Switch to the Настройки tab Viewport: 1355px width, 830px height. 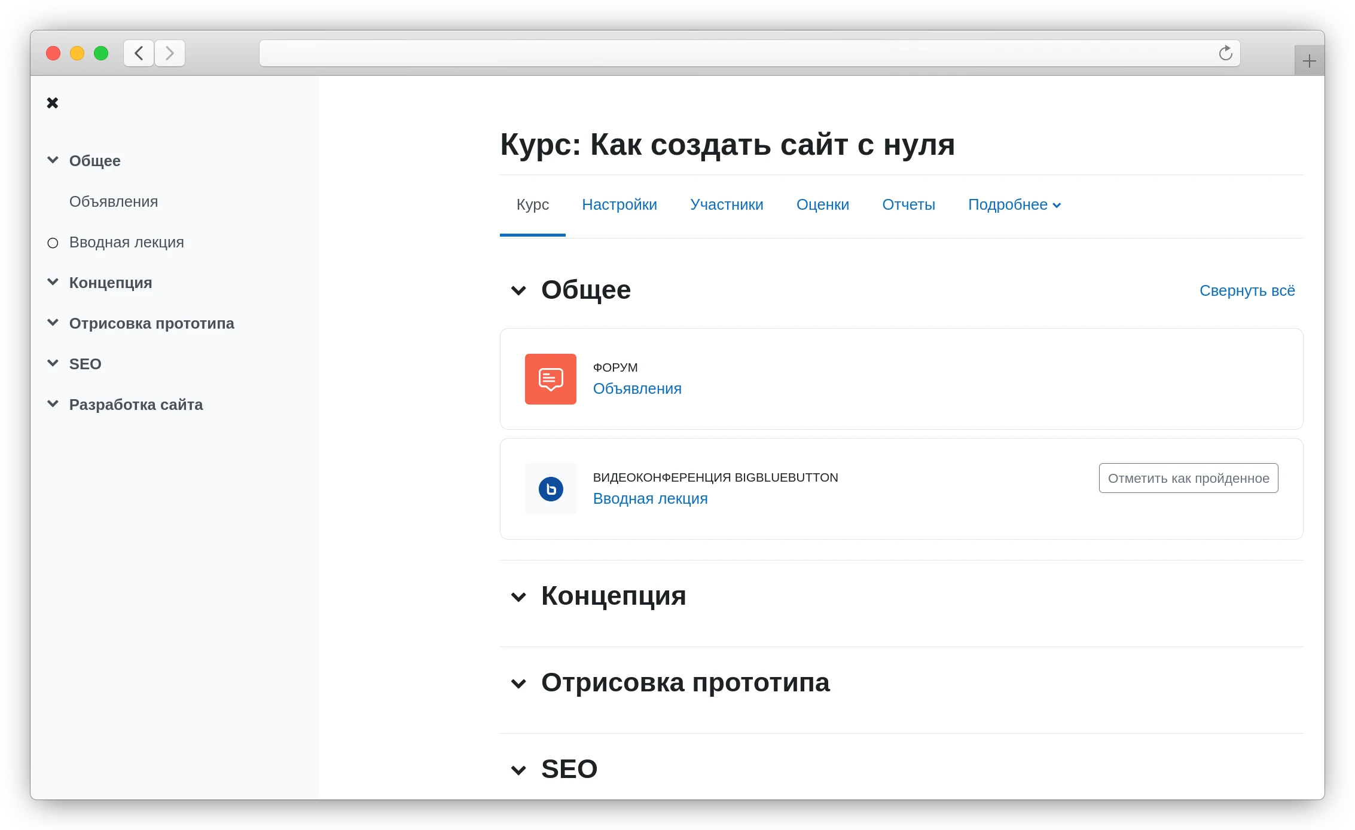[x=619, y=204]
